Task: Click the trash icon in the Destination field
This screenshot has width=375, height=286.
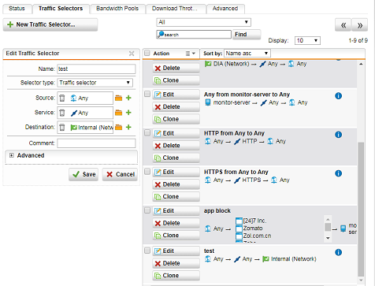Action: (x=62, y=128)
